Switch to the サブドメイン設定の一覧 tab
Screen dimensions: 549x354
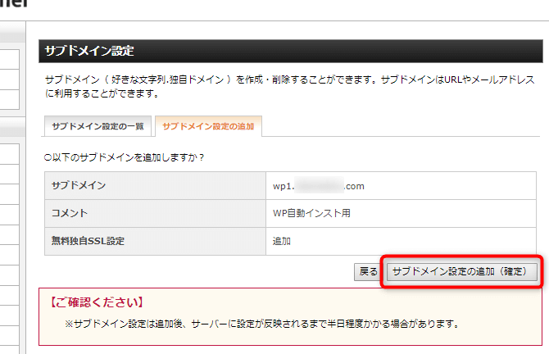(98, 126)
